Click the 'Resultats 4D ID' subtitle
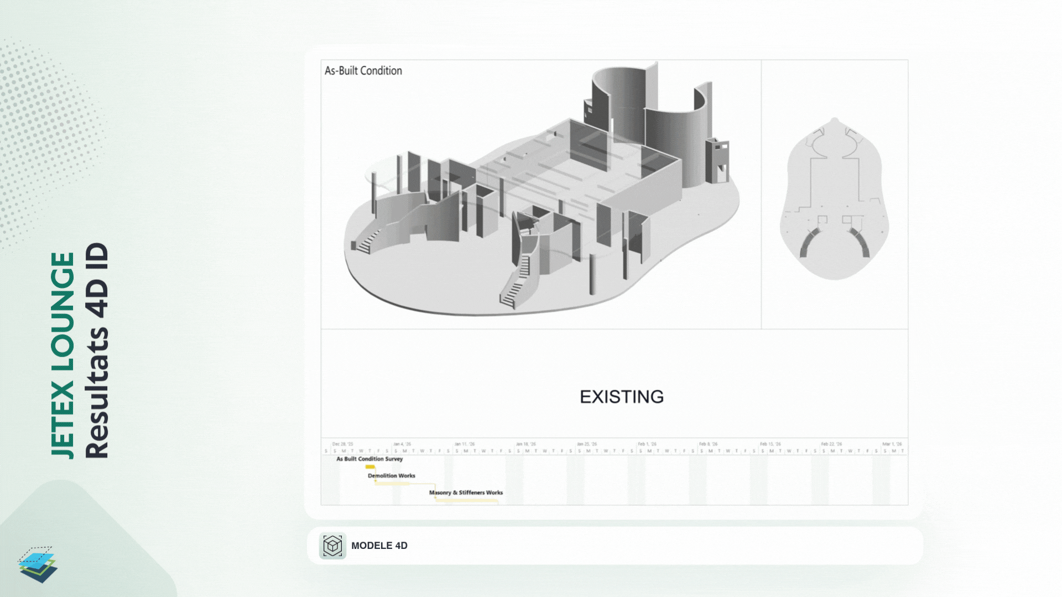The height and width of the screenshot is (597, 1062). (x=97, y=351)
